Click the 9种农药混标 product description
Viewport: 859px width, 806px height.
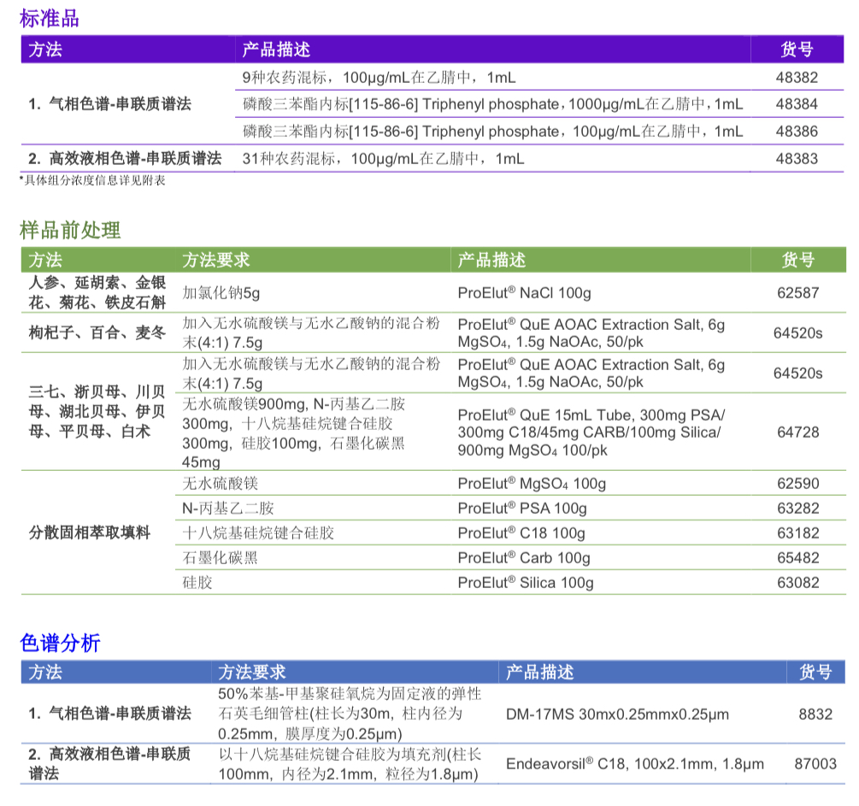tap(379, 77)
